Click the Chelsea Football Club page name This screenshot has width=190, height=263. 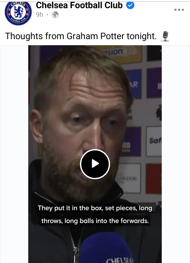[79, 5]
